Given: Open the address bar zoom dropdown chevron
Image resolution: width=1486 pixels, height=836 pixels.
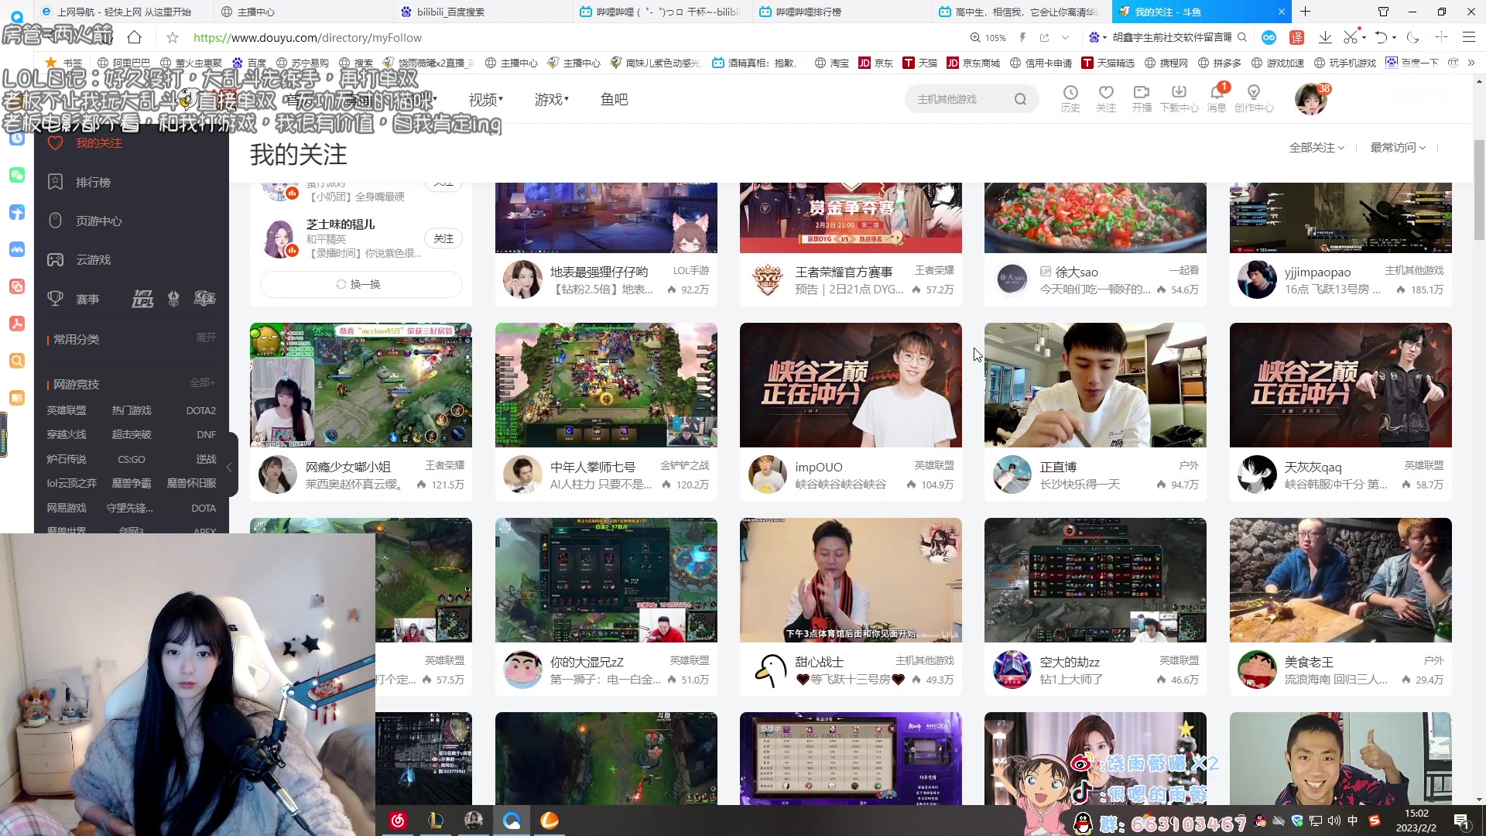Looking at the screenshot, I should tap(1065, 37).
